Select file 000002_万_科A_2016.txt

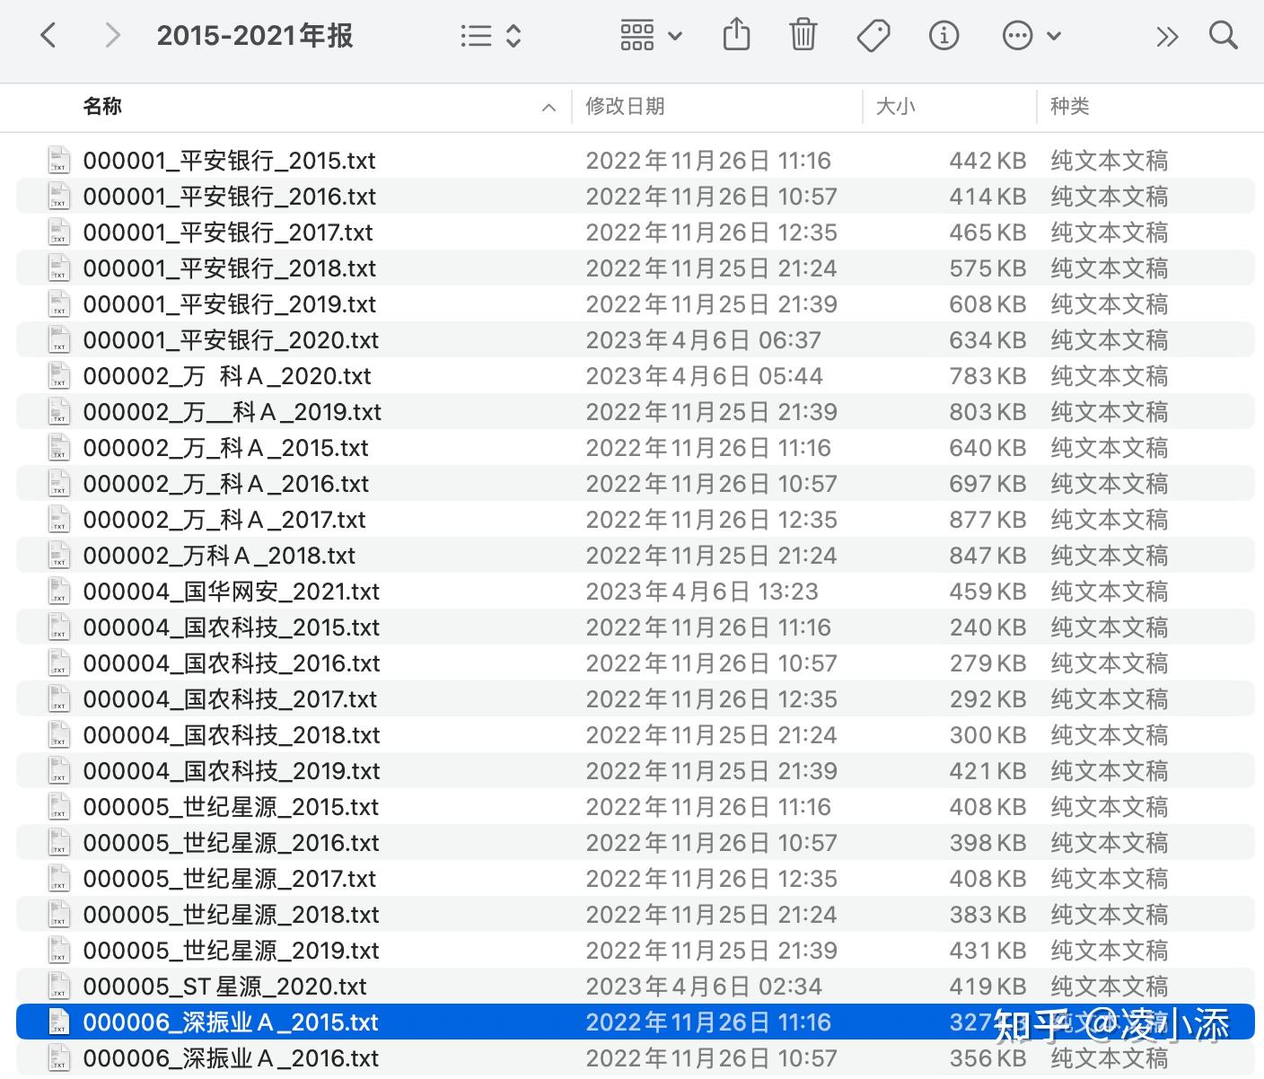[636, 484]
